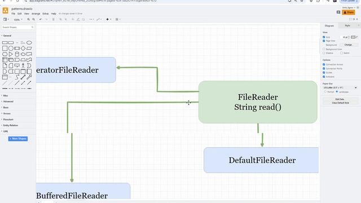Pick the callout speech-bubble shape
The width and height of the screenshot is (361, 203).
click(17, 65)
